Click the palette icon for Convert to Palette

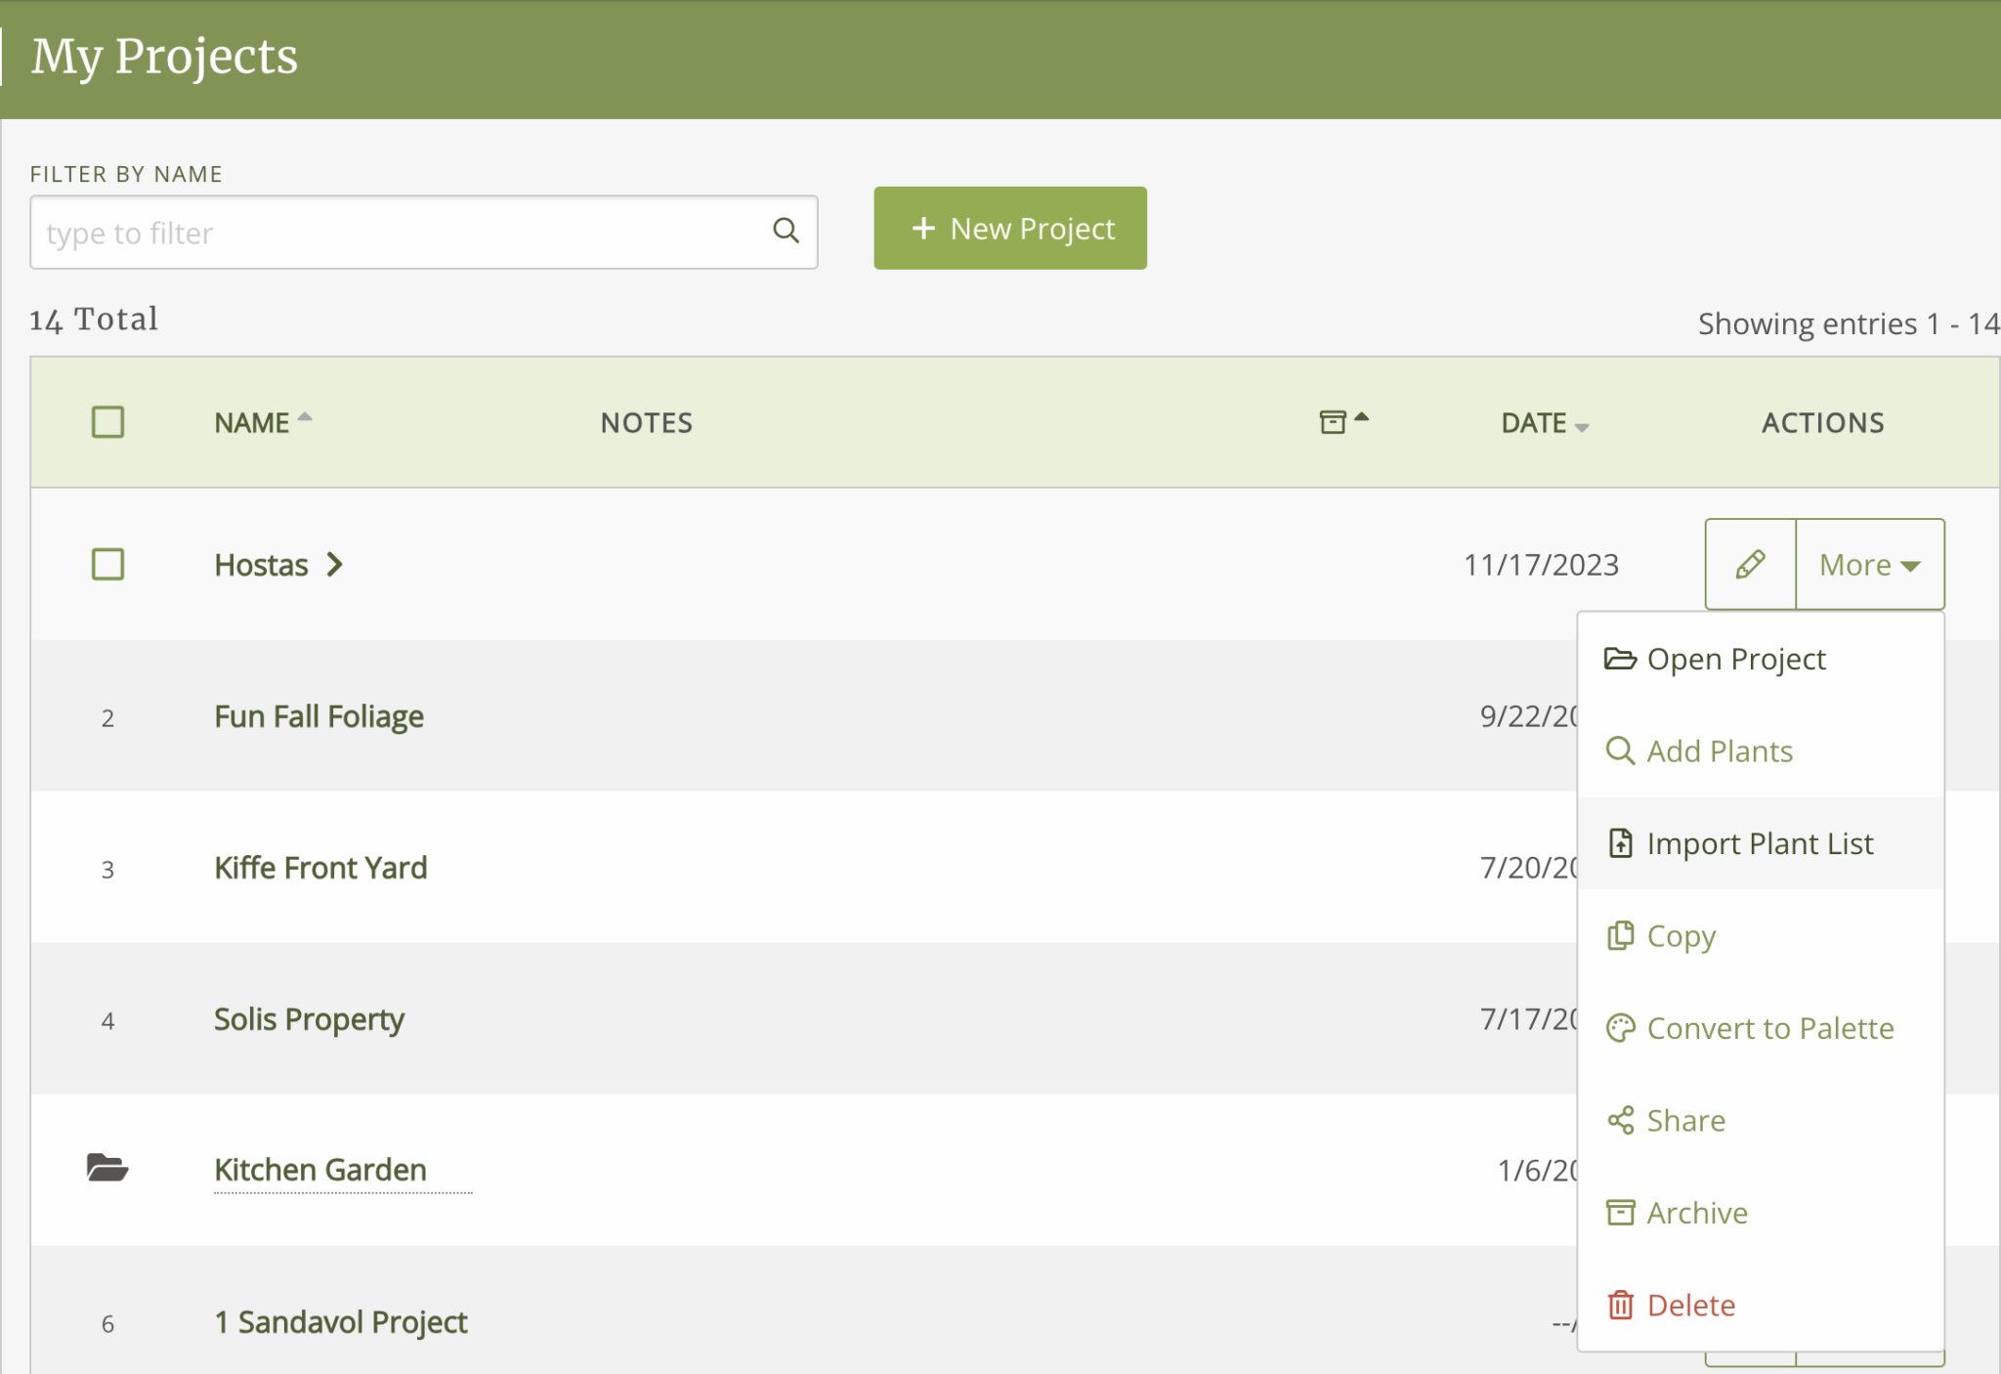pyautogui.click(x=1621, y=1028)
